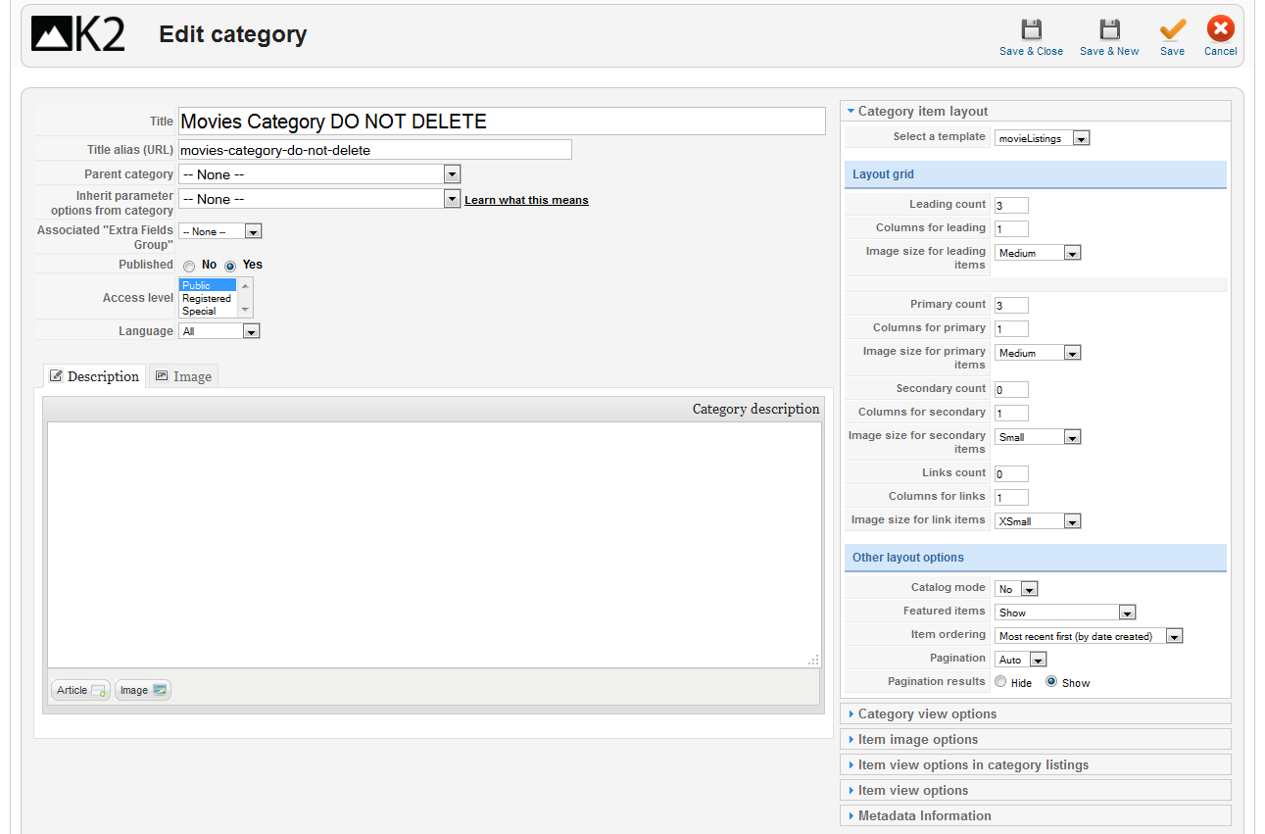The image size is (1265, 834).
Task: Collapse the Category item layout panel
Action: point(1035,111)
